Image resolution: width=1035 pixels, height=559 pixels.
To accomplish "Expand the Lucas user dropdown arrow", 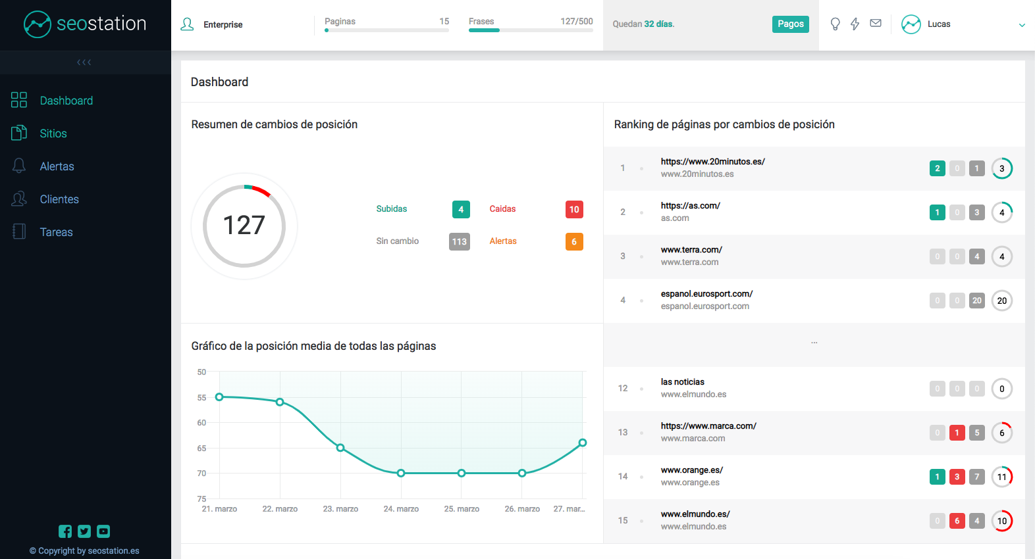I will (x=1022, y=25).
